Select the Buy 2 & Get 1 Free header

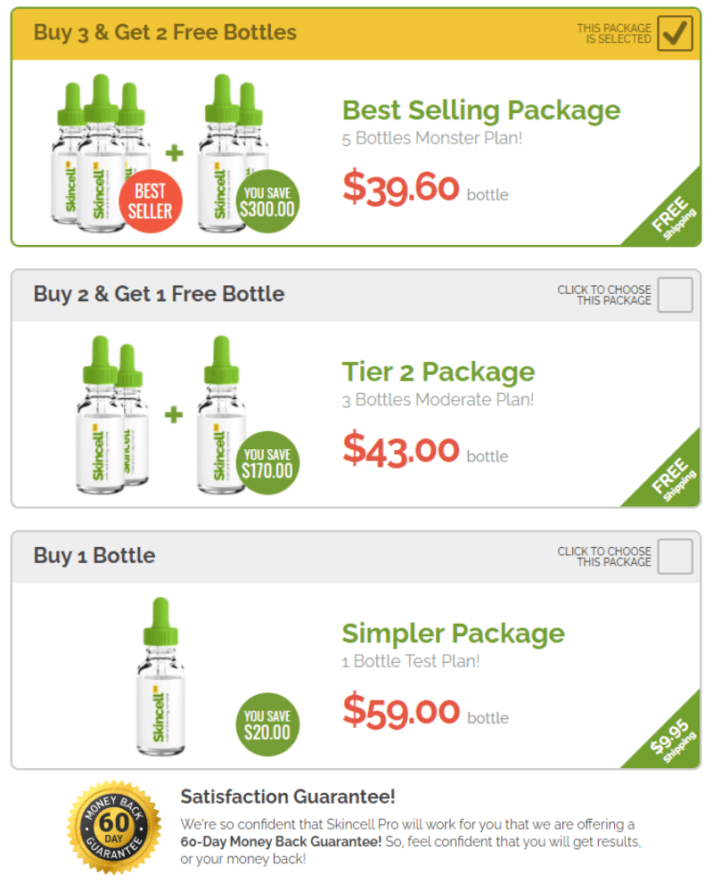pos(159,294)
